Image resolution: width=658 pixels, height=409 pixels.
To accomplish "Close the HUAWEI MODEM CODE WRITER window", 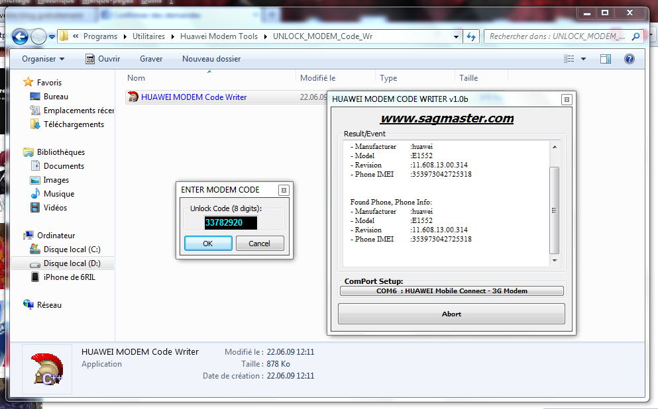I will 567,100.
